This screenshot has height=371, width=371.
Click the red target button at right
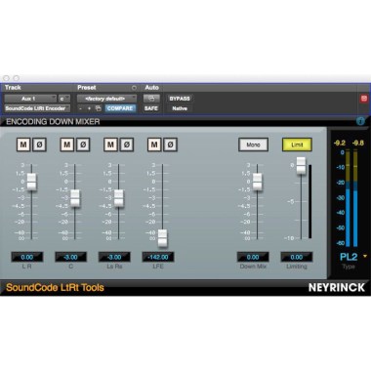364,99
